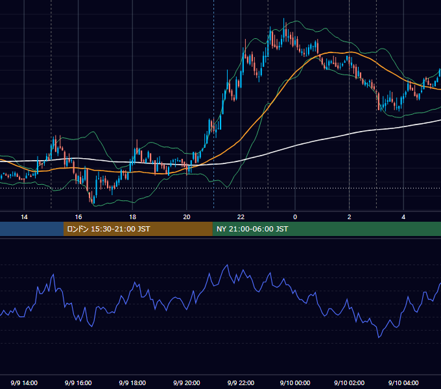This screenshot has width=441, height=389.
Task: Click the 9/10 02:00 time label
Action: (x=350, y=383)
